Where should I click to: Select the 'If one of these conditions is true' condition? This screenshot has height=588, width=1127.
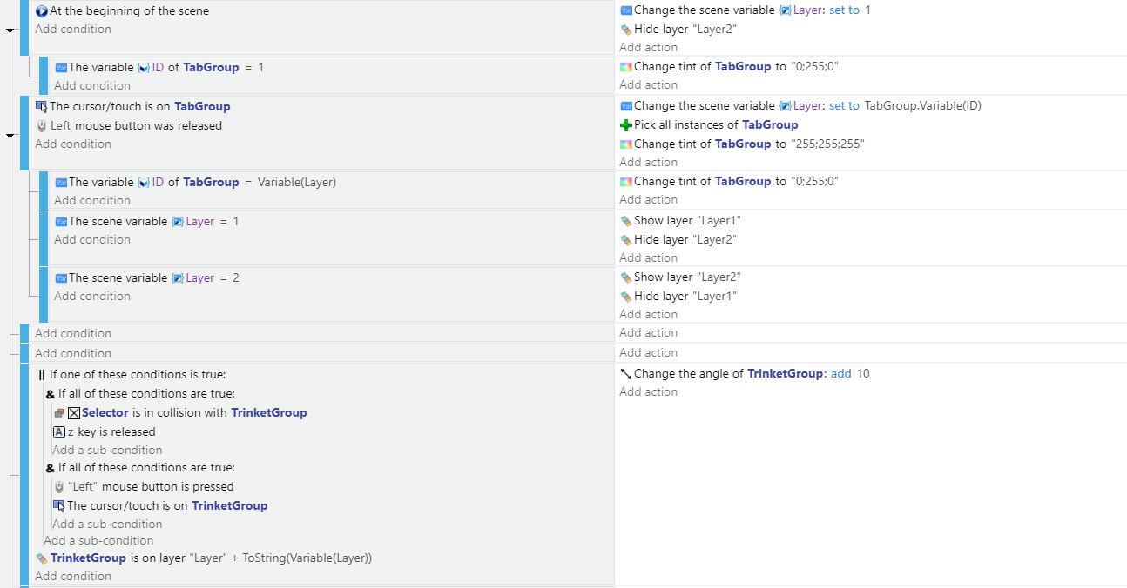[137, 375]
